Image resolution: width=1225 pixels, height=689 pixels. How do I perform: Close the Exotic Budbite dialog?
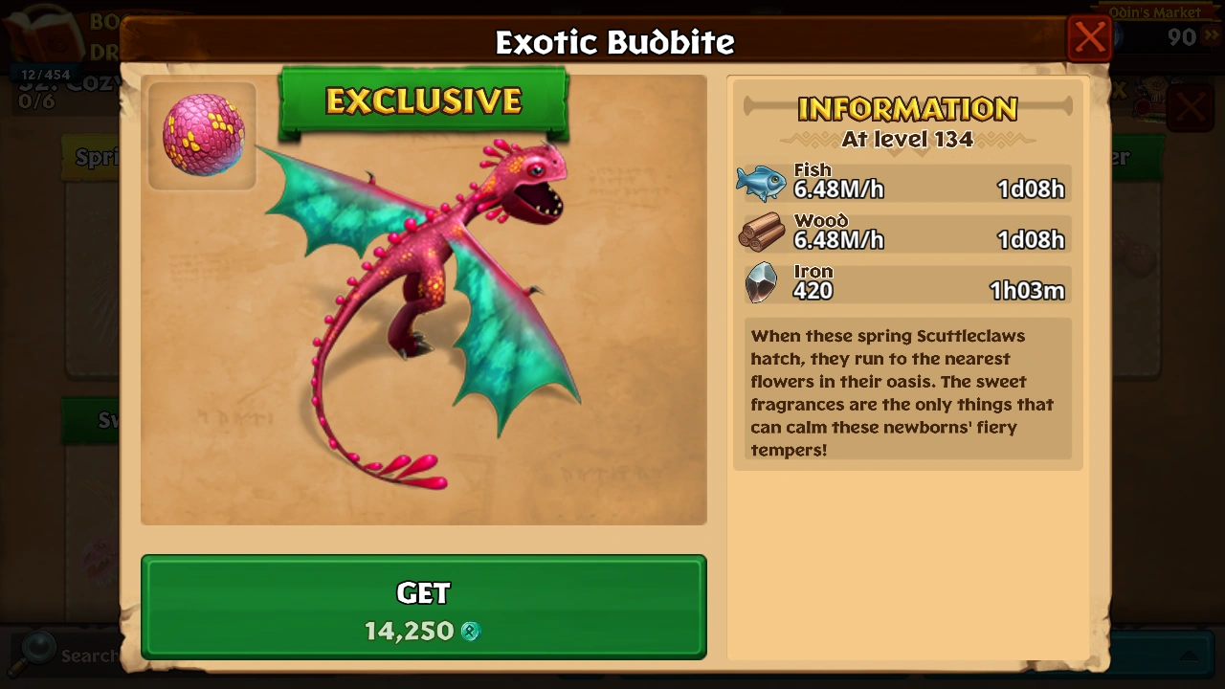tap(1089, 38)
